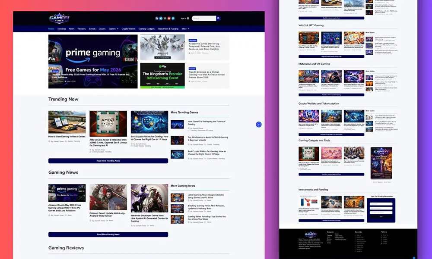The image size is (432, 259).
Task: Open AMD Unveils Ryzen 9 article title
Action: click(x=108, y=143)
